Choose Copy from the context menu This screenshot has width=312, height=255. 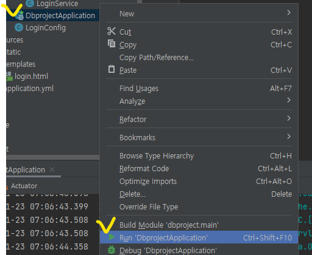pyautogui.click(x=199, y=45)
